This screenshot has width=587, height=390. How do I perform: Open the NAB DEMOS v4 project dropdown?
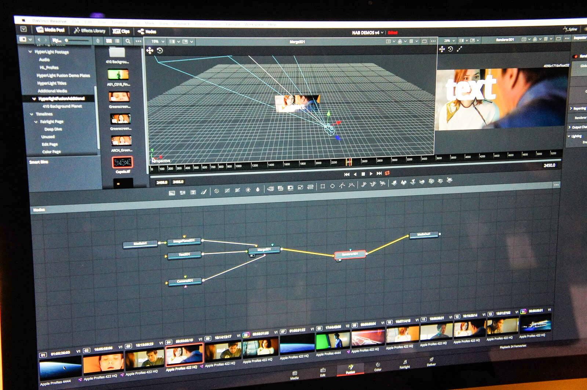click(x=368, y=33)
